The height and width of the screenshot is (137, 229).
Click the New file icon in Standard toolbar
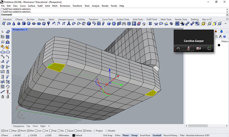point(3,24)
